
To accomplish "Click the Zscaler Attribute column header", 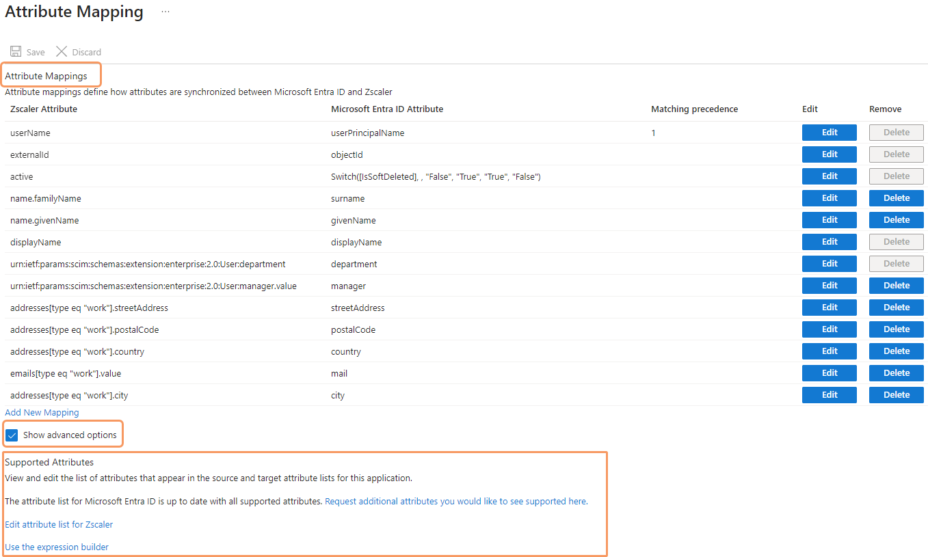I will coord(44,109).
